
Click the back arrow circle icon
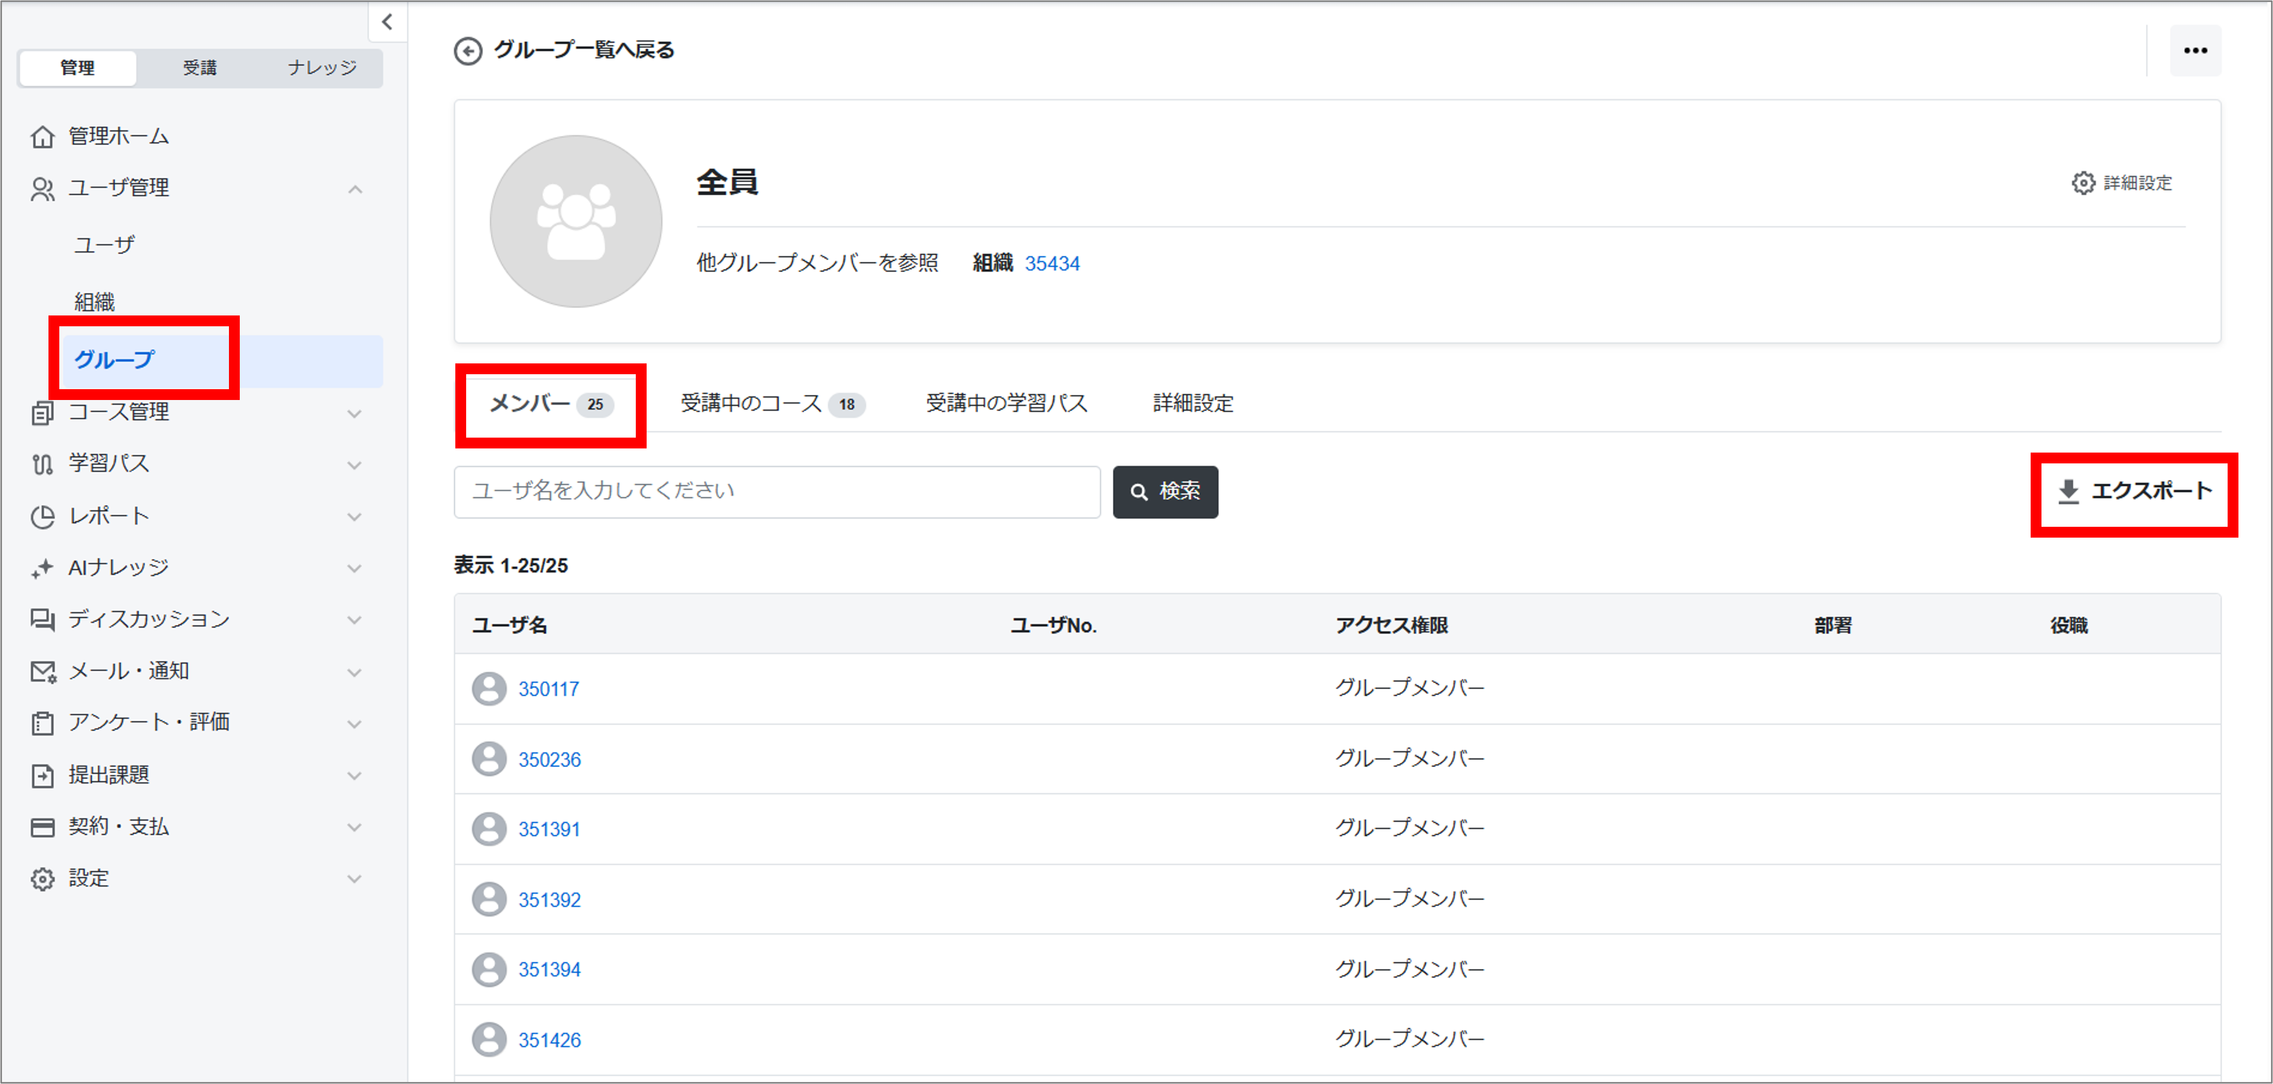click(468, 51)
